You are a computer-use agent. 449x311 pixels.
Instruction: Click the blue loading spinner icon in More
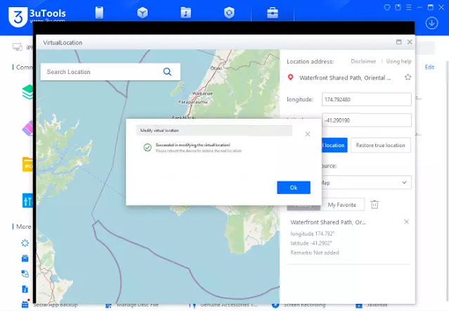tap(25, 243)
